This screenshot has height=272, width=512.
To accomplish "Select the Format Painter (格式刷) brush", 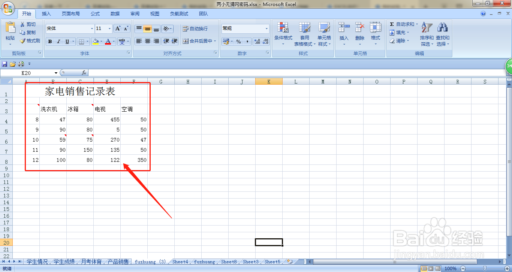I will 22,41.
